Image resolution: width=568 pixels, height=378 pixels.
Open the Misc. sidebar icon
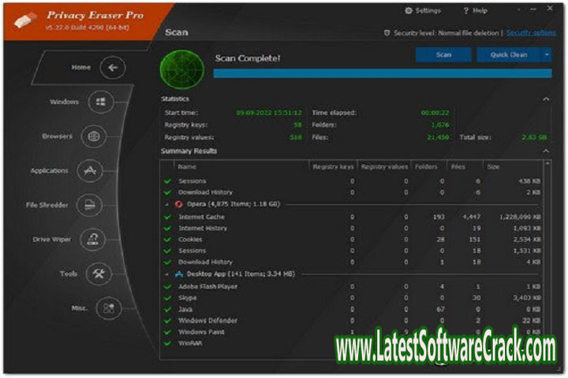click(108, 308)
